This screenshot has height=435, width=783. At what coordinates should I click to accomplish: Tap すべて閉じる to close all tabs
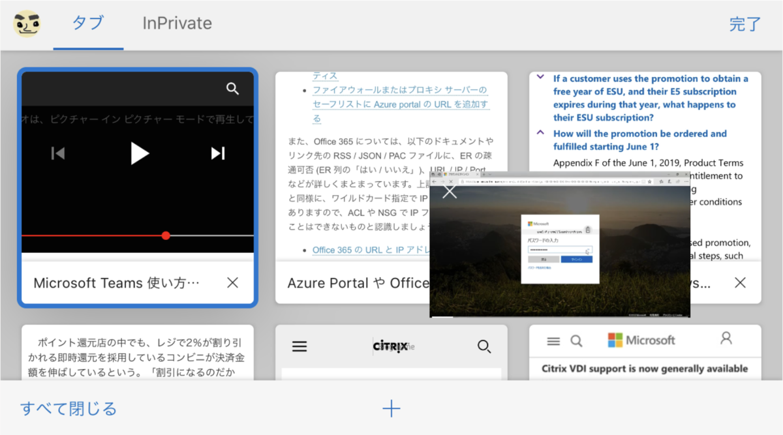coord(69,409)
